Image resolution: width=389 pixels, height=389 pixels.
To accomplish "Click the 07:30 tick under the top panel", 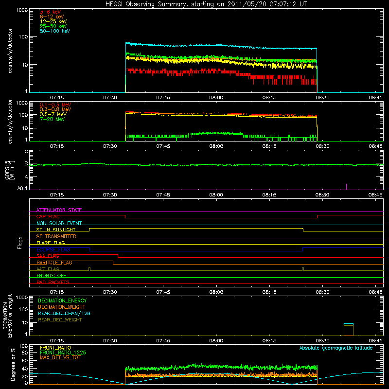I will click(x=110, y=98).
